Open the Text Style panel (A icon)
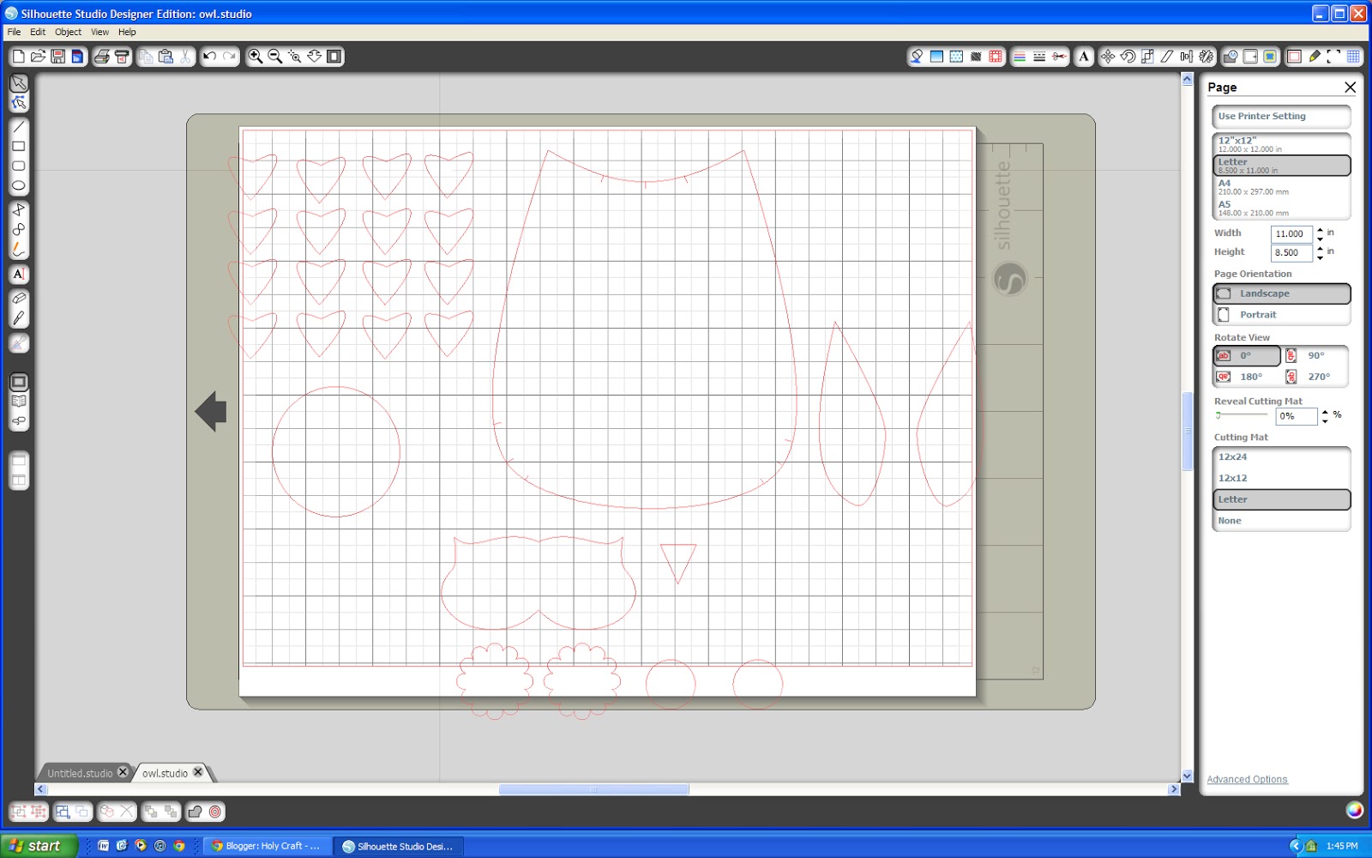This screenshot has height=858, width=1372. (x=1084, y=57)
